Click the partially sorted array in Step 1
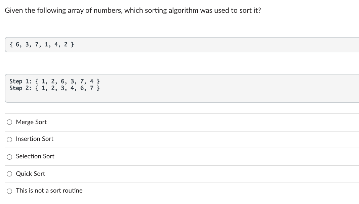The height and width of the screenshot is (204, 359). 67,81
